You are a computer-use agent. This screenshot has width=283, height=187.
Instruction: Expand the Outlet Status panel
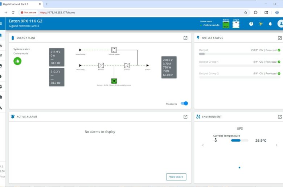(280, 38)
